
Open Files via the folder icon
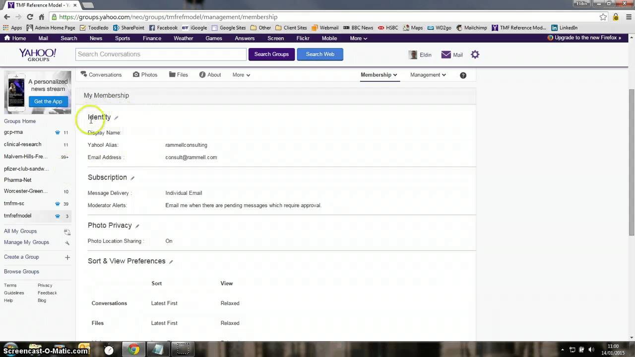pyautogui.click(x=172, y=74)
